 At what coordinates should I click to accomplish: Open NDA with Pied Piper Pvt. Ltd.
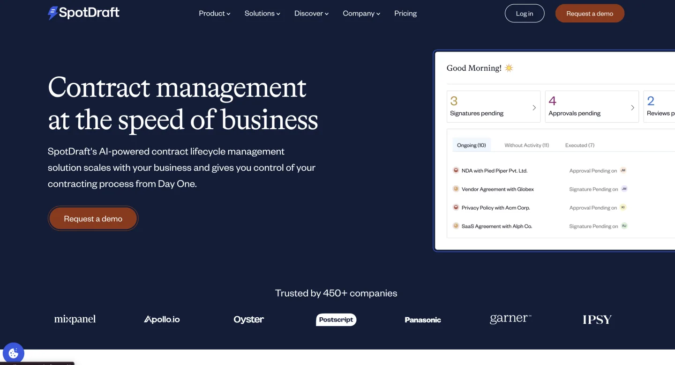pyautogui.click(x=495, y=171)
